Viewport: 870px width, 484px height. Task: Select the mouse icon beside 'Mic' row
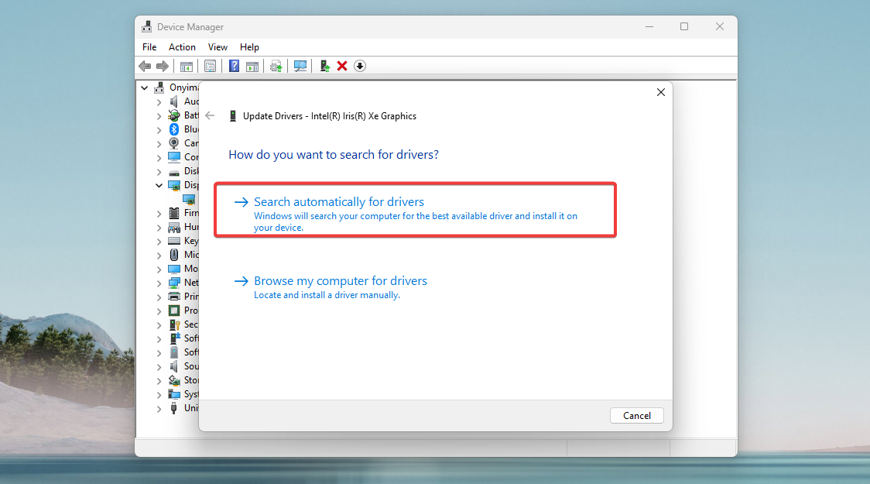(x=173, y=255)
